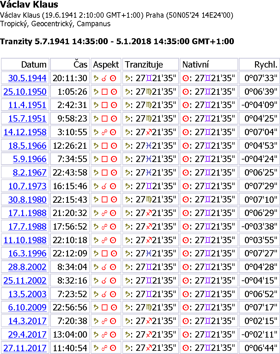Viewport: 280px width, 354px height.
Task: Click the conjunction aspect symbol in the 30.5.1944 row
Action: tap(103, 78)
